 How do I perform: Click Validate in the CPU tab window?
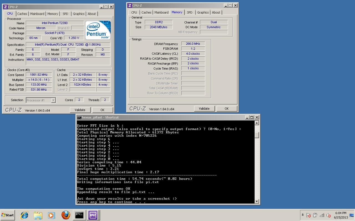[x=80, y=110]
